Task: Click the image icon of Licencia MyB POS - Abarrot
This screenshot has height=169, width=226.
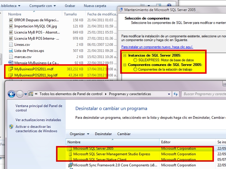Action: coord(11,32)
